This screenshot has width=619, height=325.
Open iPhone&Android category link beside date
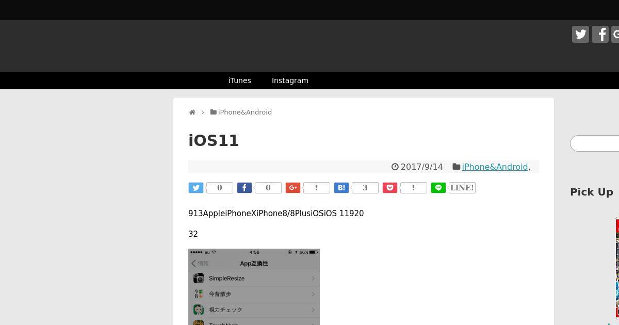pyautogui.click(x=495, y=167)
